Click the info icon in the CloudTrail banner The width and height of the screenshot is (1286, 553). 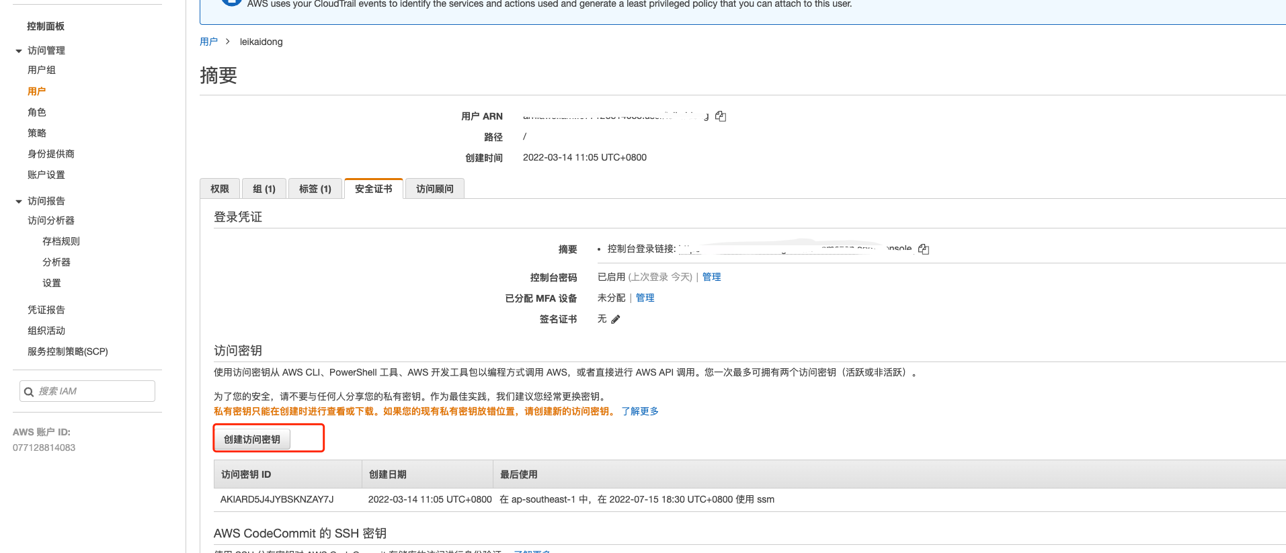tap(231, 2)
